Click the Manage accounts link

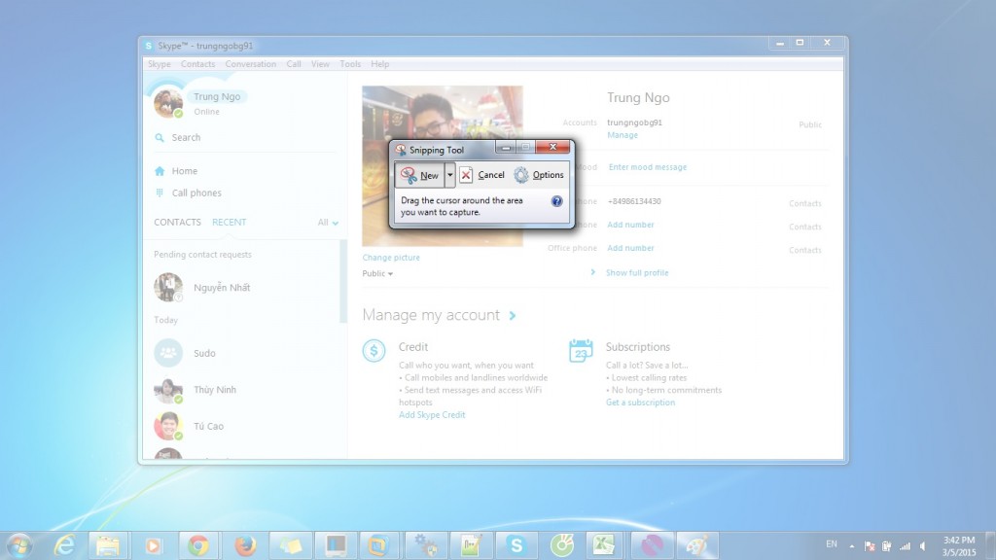point(622,135)
